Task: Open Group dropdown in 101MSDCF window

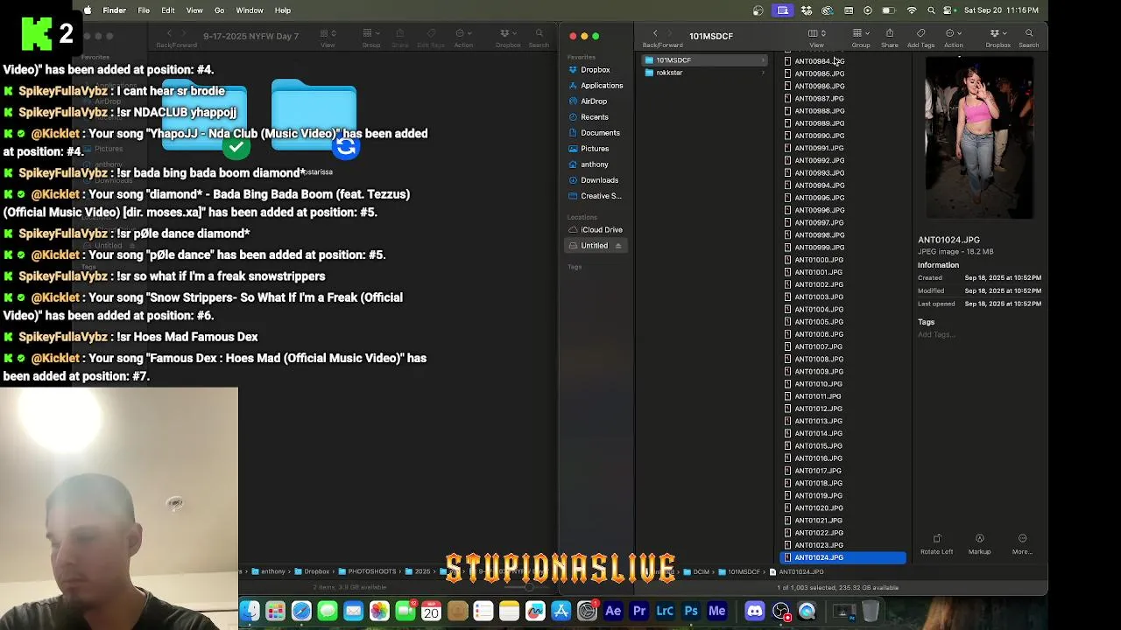Action: point(861,37)
